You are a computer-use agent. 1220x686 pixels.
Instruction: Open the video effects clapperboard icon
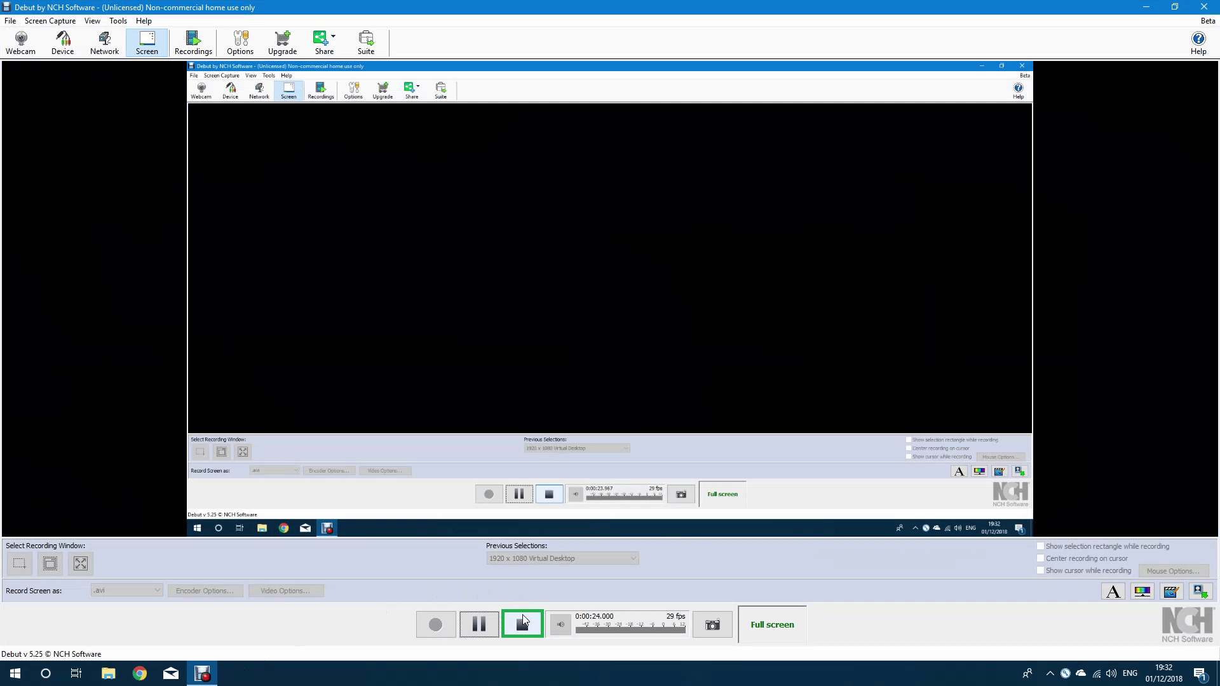click(1171, 591)
